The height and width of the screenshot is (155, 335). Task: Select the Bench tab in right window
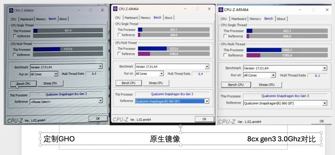269,19
